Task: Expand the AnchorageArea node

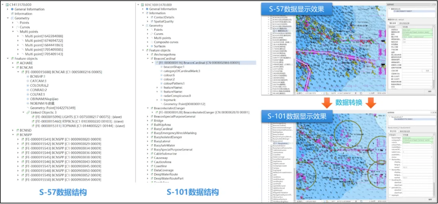Action: (148, 55)
